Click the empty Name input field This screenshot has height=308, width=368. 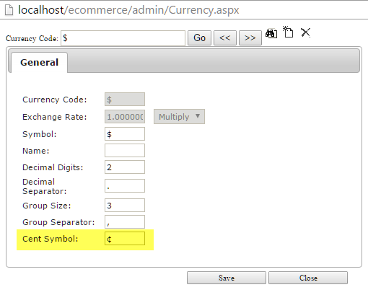(125, 151)
